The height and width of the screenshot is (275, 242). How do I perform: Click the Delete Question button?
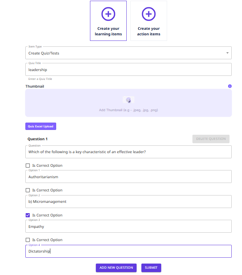[x=211, y=139]
